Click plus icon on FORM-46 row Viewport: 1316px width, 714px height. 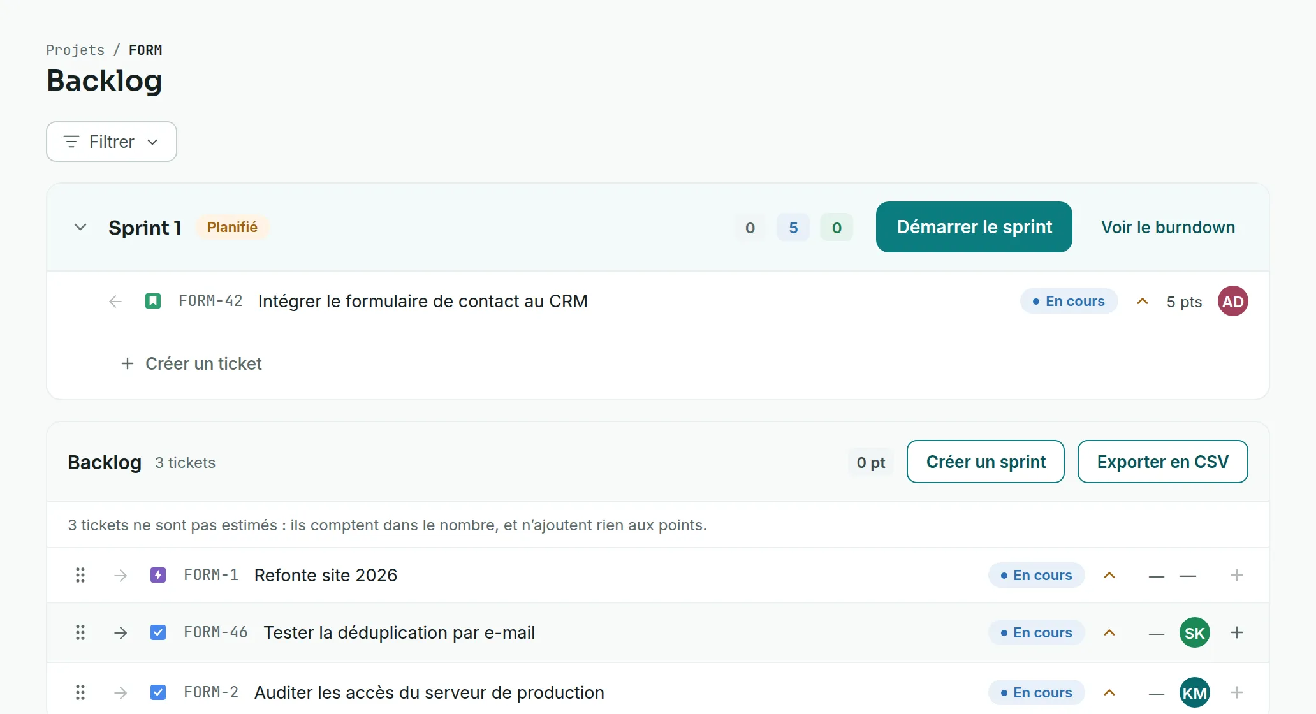pos(1236,632)
